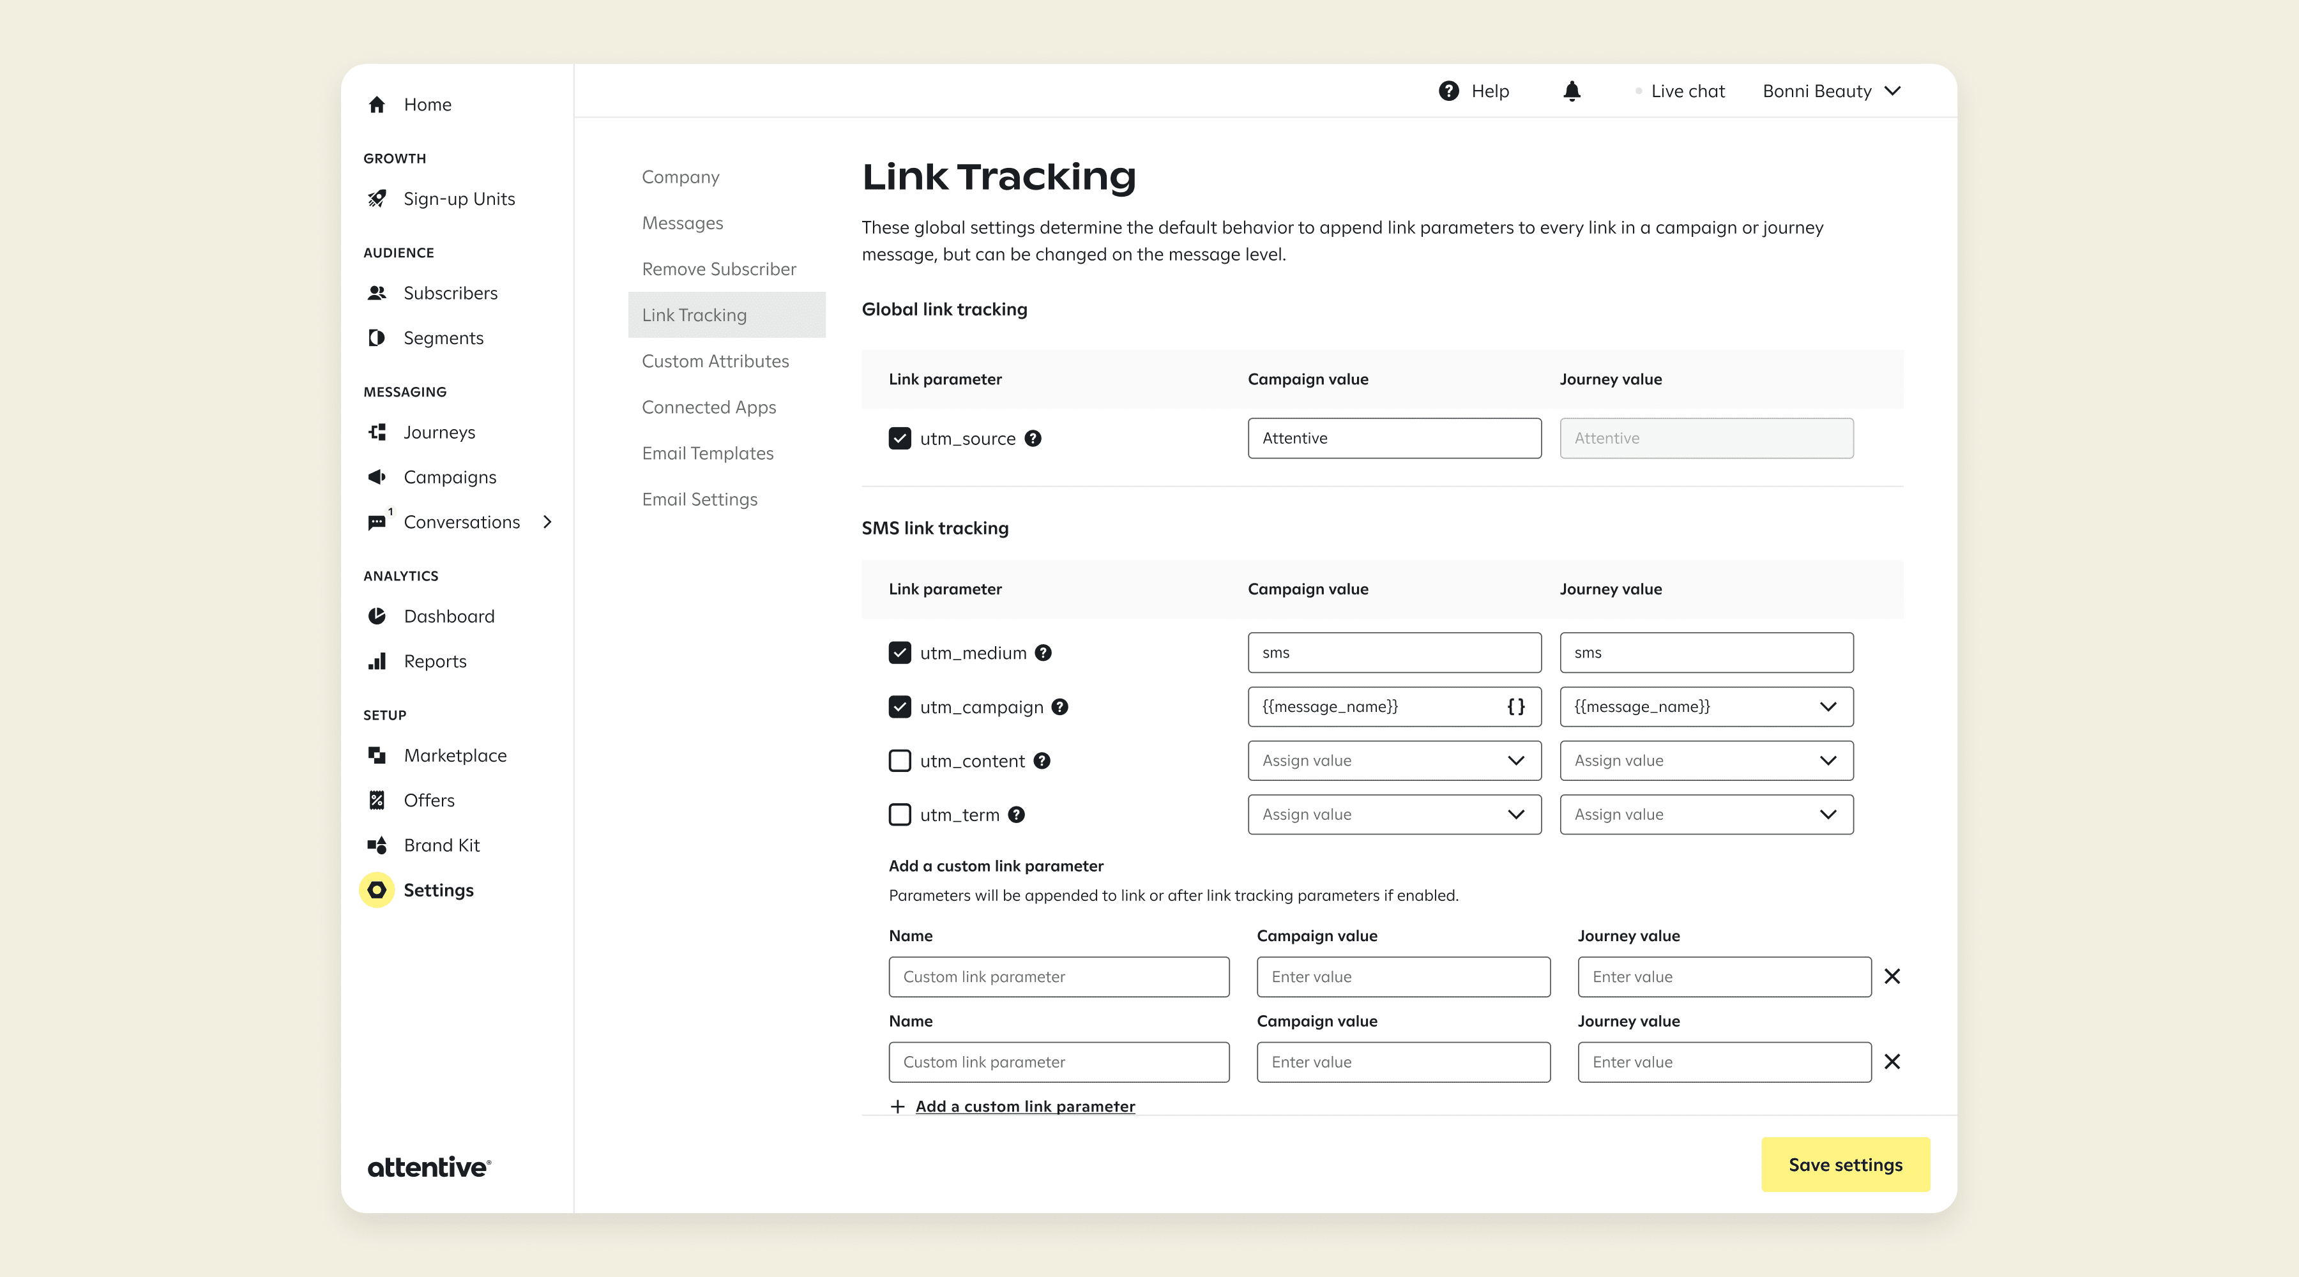Screen dimensions: 2299x1277
Task: Open utm_content Campaign value Assign value dropdown
Action: click(x=1394, y=760)
